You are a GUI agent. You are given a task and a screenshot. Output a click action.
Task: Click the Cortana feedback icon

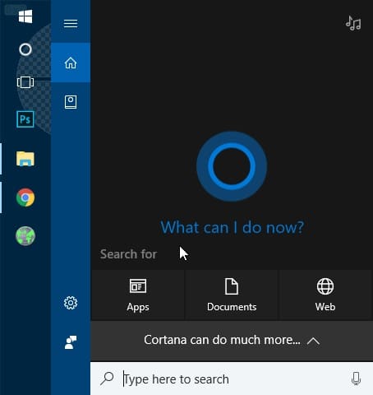71,342
